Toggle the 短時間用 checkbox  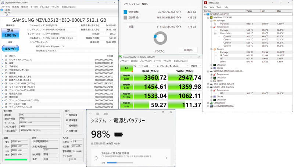pos(67,125)
